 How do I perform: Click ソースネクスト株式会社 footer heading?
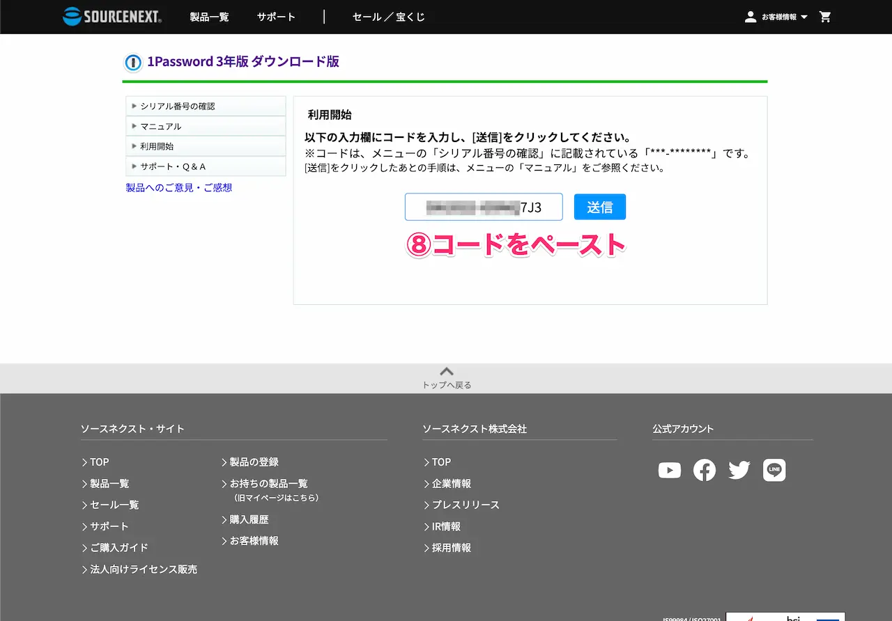[475, 429]
